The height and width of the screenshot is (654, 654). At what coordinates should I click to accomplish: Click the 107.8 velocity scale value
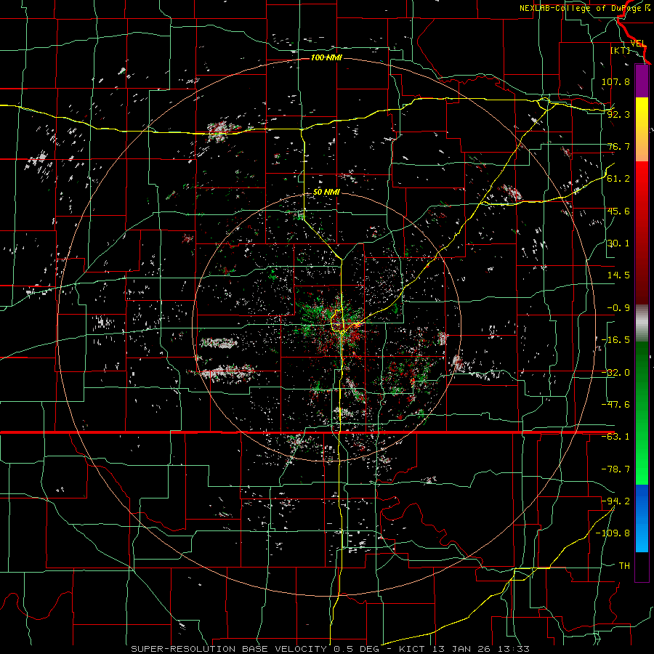pyautogui.click(x=615, y=81)
